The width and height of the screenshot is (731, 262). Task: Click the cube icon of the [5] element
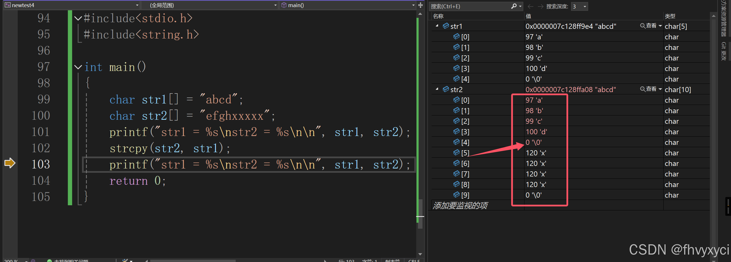(456, 153)
